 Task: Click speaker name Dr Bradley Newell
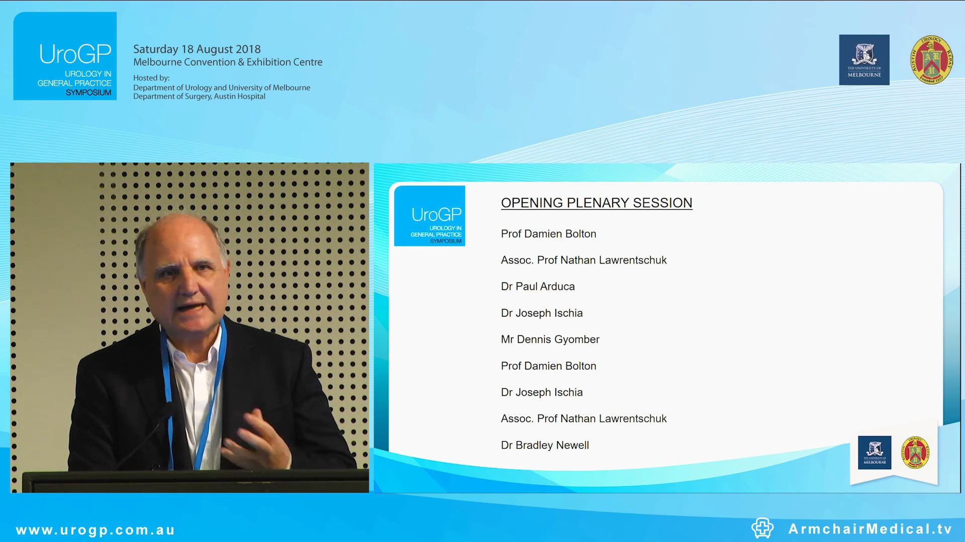point(544,445)
